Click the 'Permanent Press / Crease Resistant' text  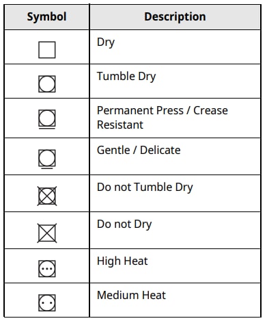163,118
